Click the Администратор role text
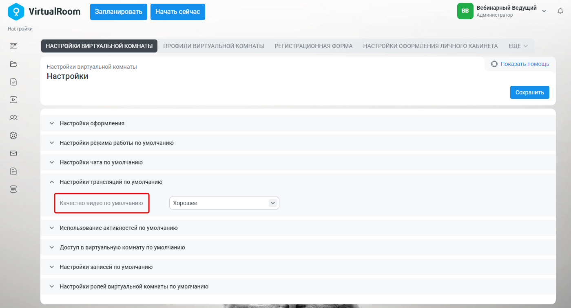This screenshot has width=571, height=308. point(495,15)
